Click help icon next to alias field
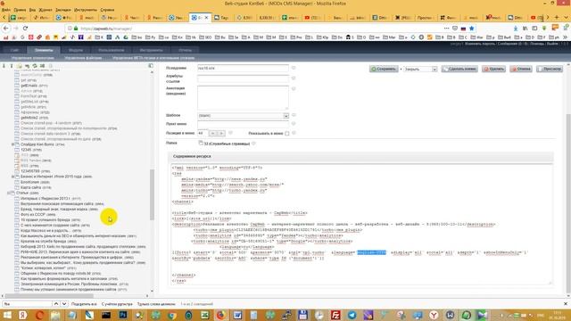571x321 pixels. point(294,68)
